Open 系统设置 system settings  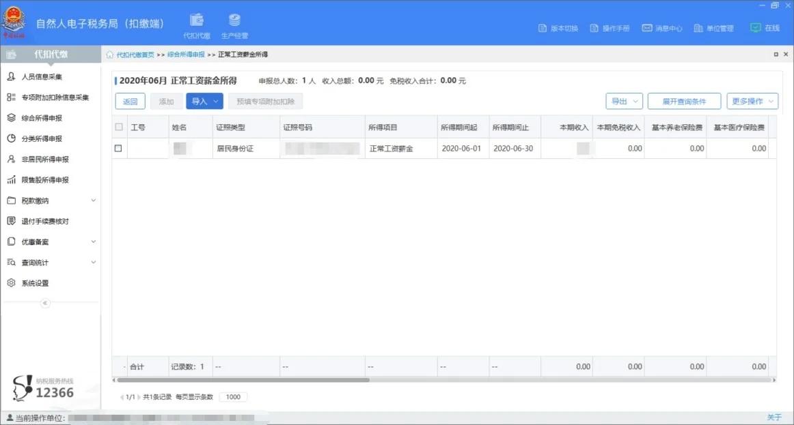[x=38, y=282]
